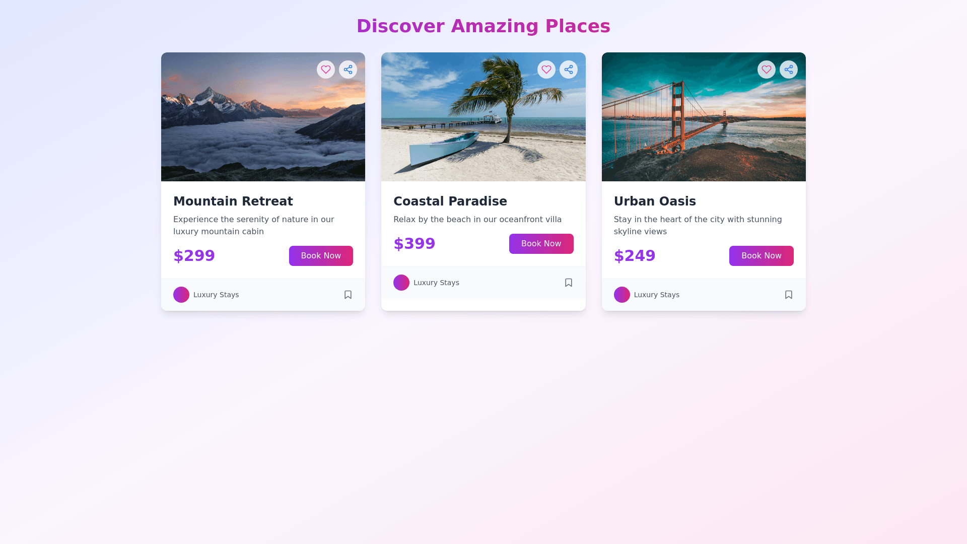Viewport: 967px width, 544px height.
Task: Click the Luxury Stays avatar on Mountain Retreat
Action: point(181,295)
